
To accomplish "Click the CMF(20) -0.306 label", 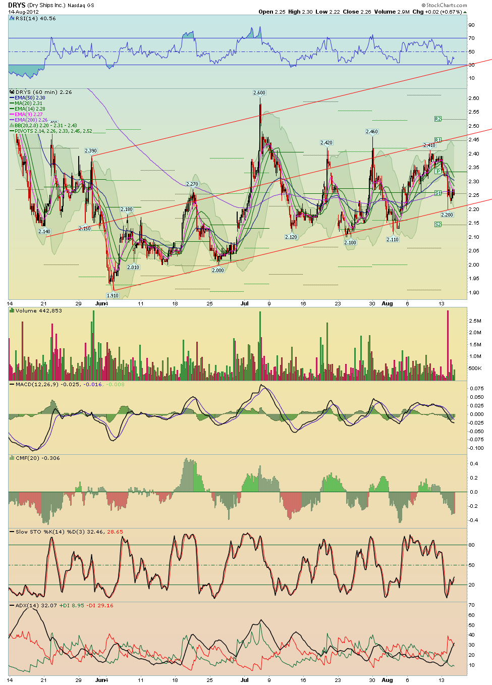I will 38,458.
